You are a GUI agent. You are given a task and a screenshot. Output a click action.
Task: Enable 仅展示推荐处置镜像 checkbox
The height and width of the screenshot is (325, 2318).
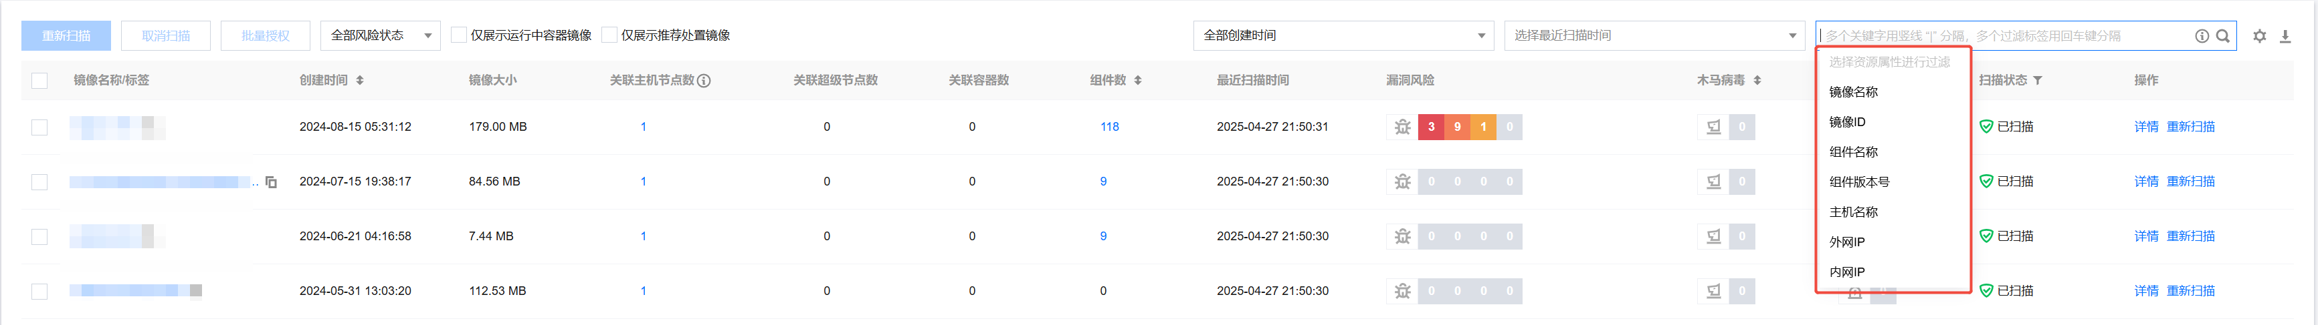[609, 35]
